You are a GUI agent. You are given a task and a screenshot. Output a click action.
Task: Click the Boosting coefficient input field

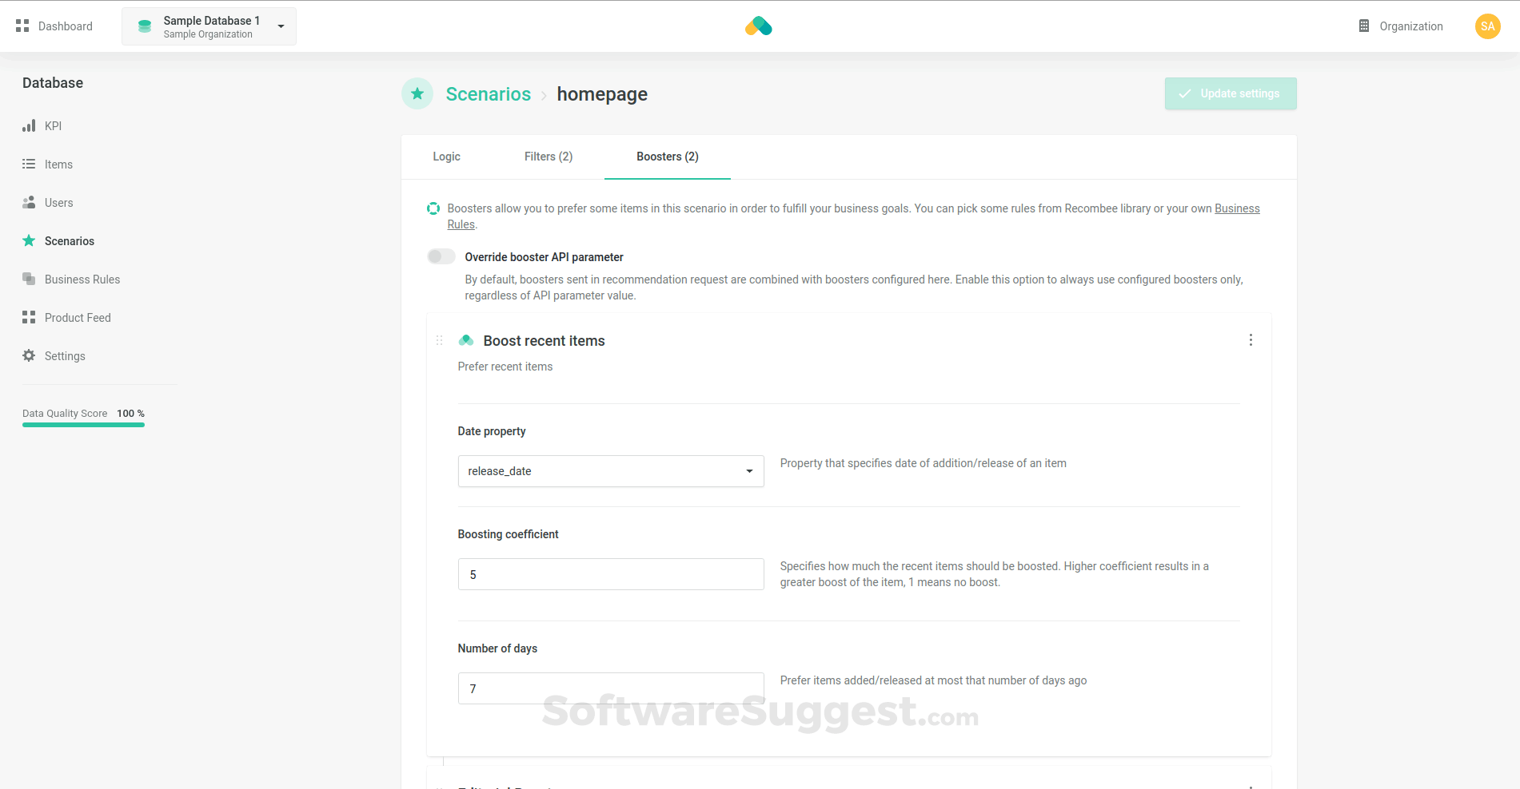[610, 574]
